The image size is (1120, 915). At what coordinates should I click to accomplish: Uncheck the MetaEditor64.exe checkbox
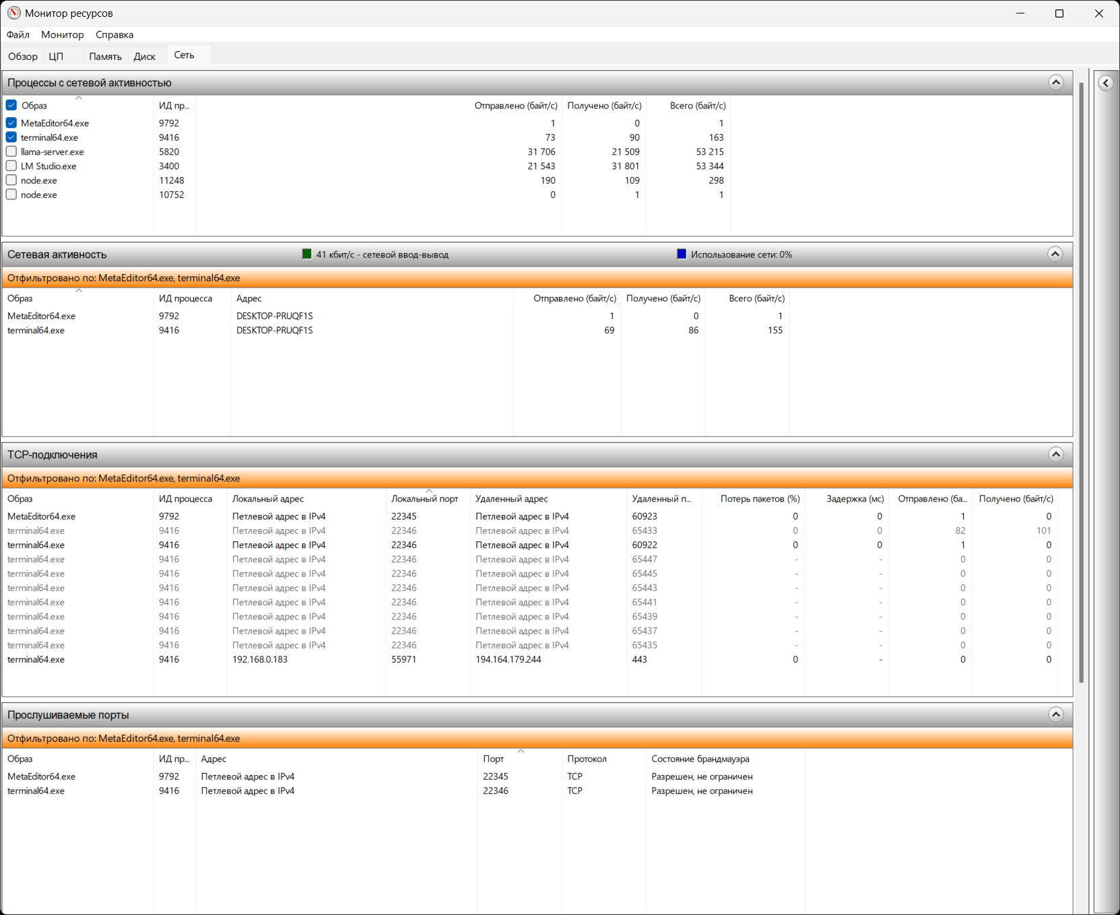[x=11, y=123]
